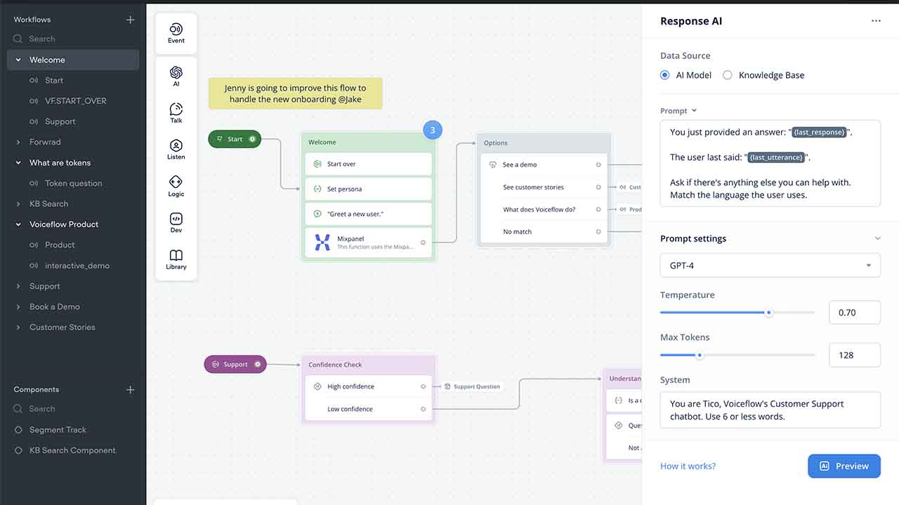Expand the Book a Demo folder

pos(18,307)
